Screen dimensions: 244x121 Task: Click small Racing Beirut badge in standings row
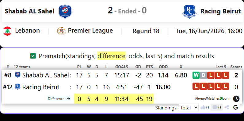pyautogui.click(x=17, y=87)
